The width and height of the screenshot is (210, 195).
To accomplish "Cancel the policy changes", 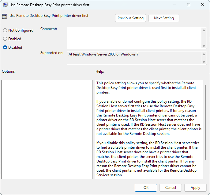I will 171,188.
